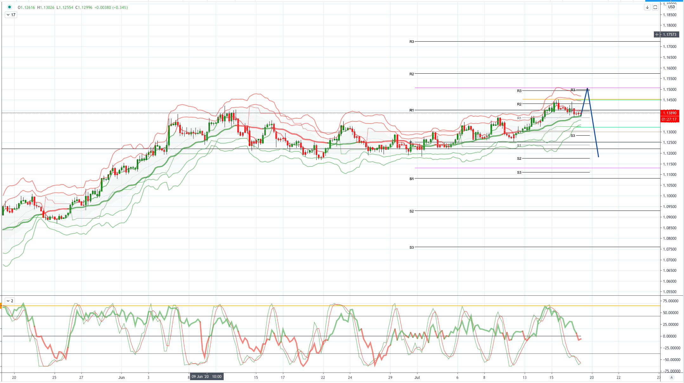
Task: Click the short S3 pivot label near 1.11100
Action: point(519,172)
